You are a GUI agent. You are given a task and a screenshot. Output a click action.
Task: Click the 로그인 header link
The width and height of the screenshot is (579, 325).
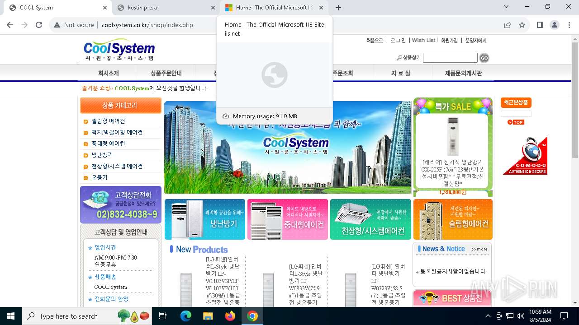[x=398, y=41]
